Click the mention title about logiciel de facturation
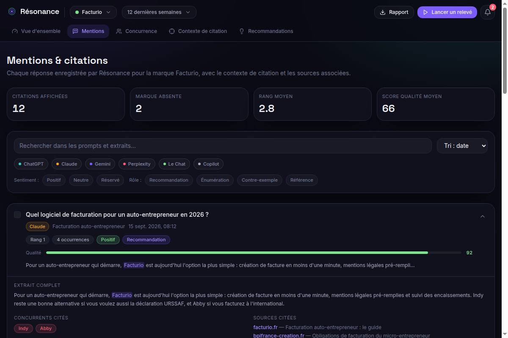Screen dimensions: 508x338 point(117,215)
